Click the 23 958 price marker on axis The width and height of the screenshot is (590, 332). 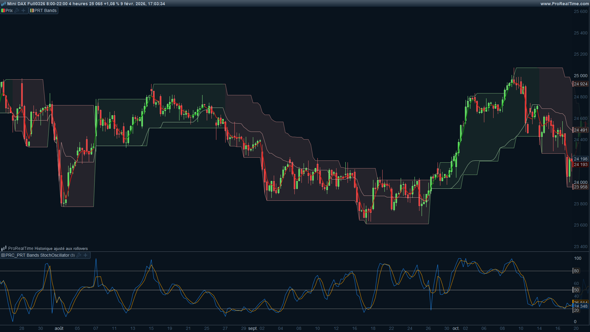pos(580,187)
